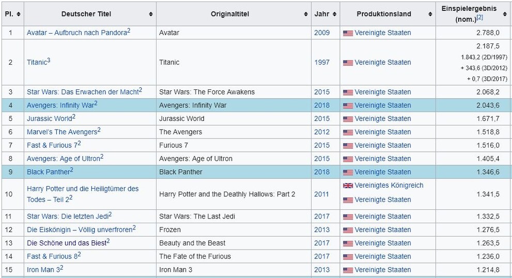Sort by Jahr column arrows
Viewport: 512px width, 278px height.
334,14
